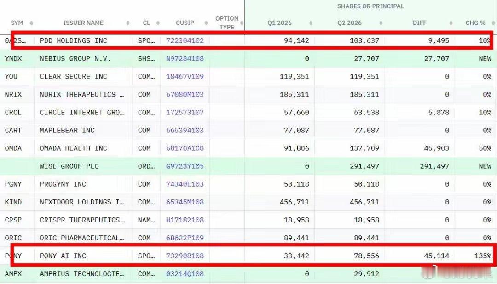This screenshot has height=284, width=497.
Task: Select NEXTDOOR HOLDINGS issuer name
Action: tap(82, 202)
